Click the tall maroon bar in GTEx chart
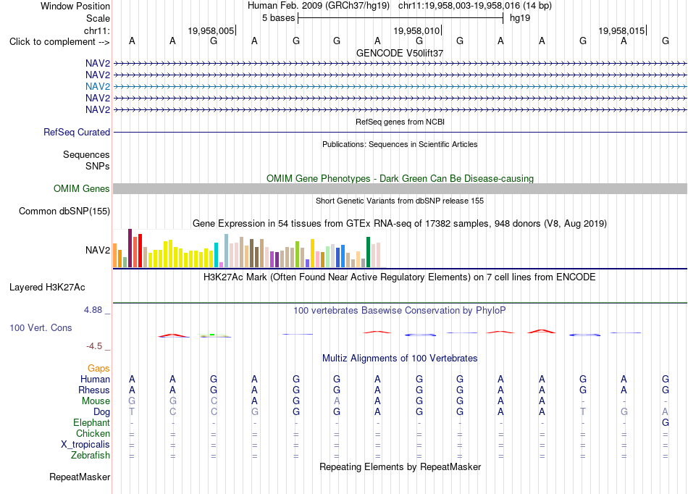The image size is (688, 494). [x=130, y=248]
